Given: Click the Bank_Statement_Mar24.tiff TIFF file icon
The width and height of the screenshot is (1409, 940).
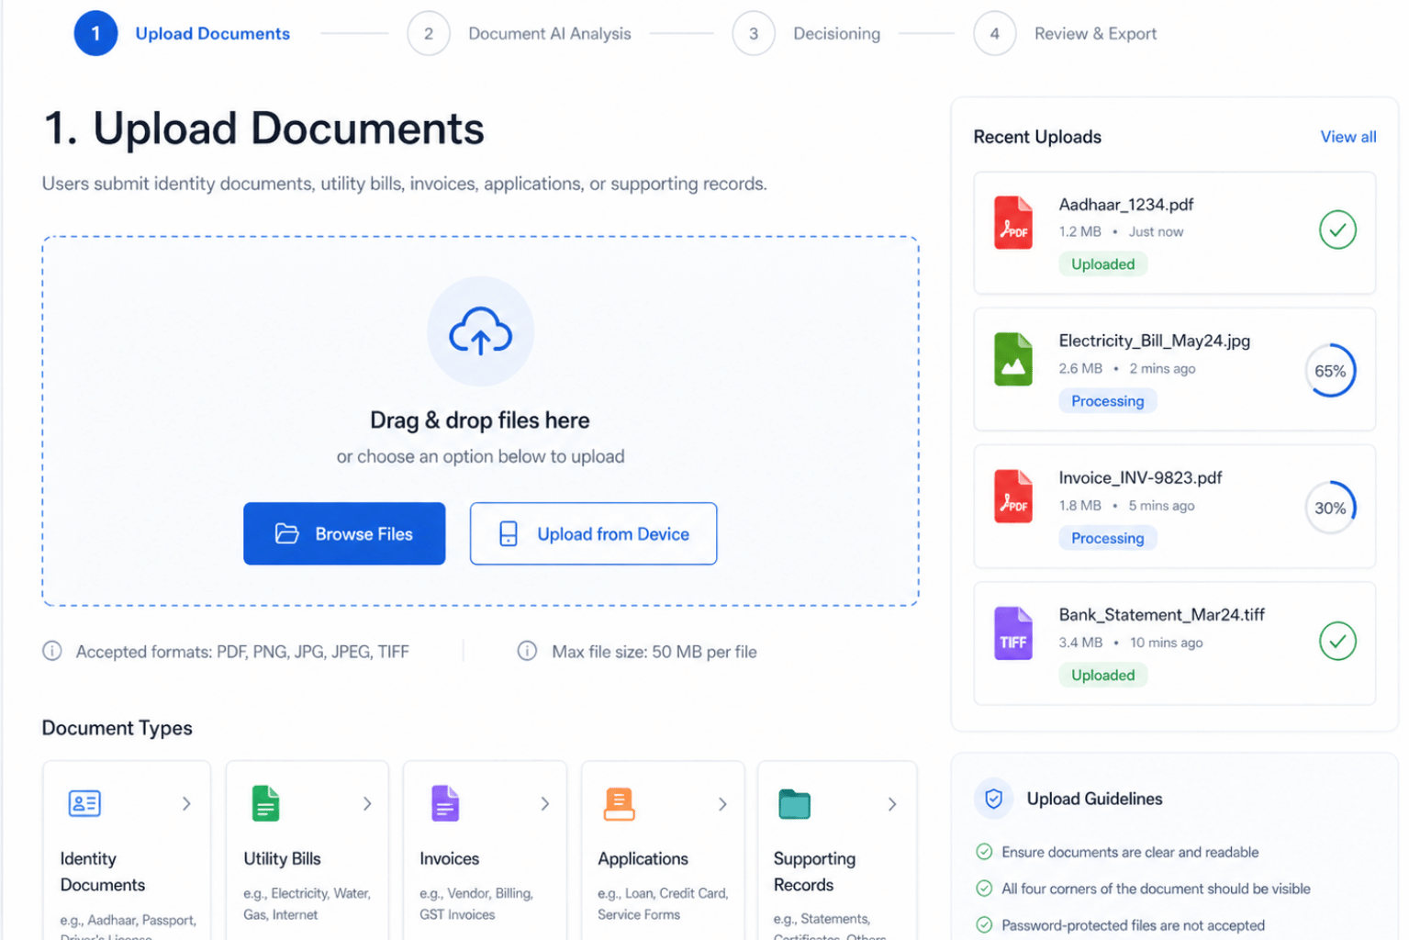Looking at the screenshot, I should coord(1013,632).
